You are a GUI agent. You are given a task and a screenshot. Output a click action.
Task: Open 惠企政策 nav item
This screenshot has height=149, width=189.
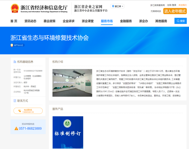tap(49, 21)
